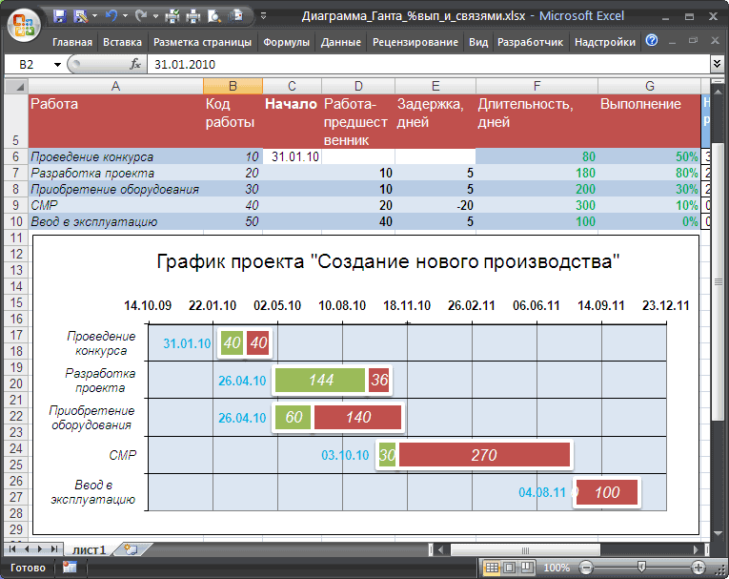Open the Undo history dropdown arrow
The image size is (729, 579).
(x=125, y=16)
